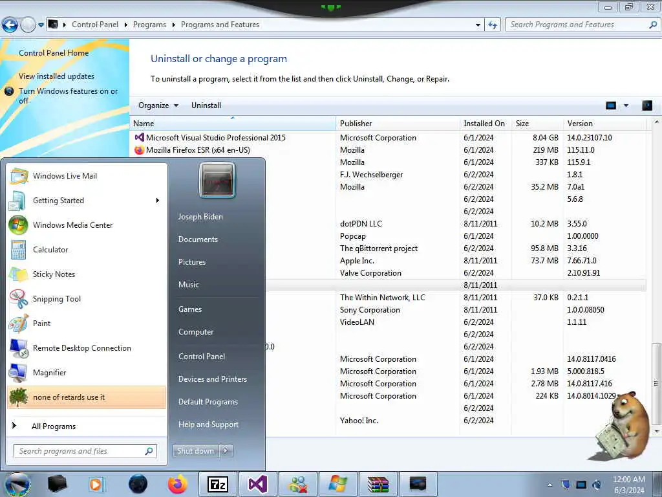This screenshot has height=497, width=662.
Task: Click the help icon in the toolbar
Action: pos(646,105)
